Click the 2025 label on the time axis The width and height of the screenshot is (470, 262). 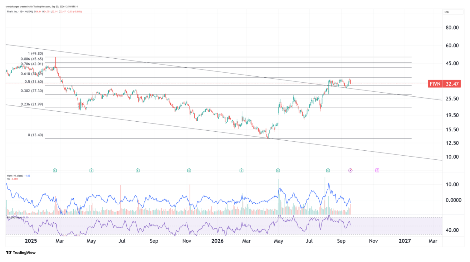click(31, 241)
